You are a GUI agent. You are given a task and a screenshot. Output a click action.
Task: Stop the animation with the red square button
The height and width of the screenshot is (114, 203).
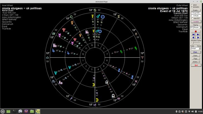(x=196, y=31)
